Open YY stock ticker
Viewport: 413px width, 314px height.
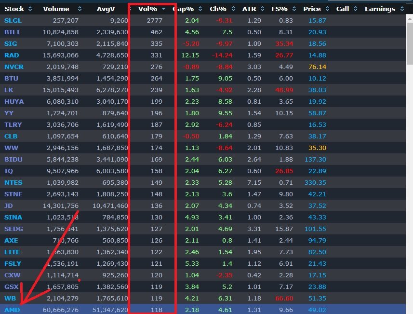click(x=9, y=113)
